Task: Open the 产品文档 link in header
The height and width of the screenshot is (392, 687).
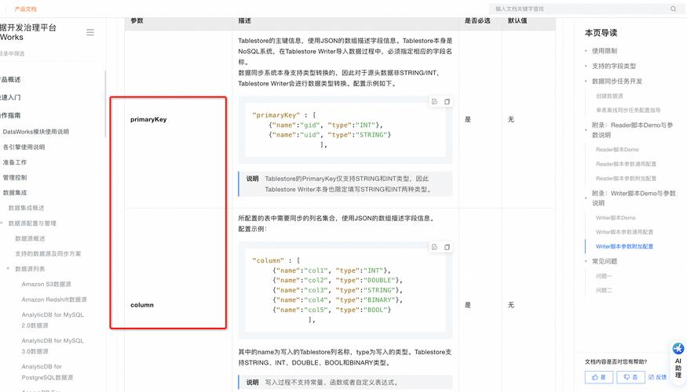Action: [x=25, y=9]
